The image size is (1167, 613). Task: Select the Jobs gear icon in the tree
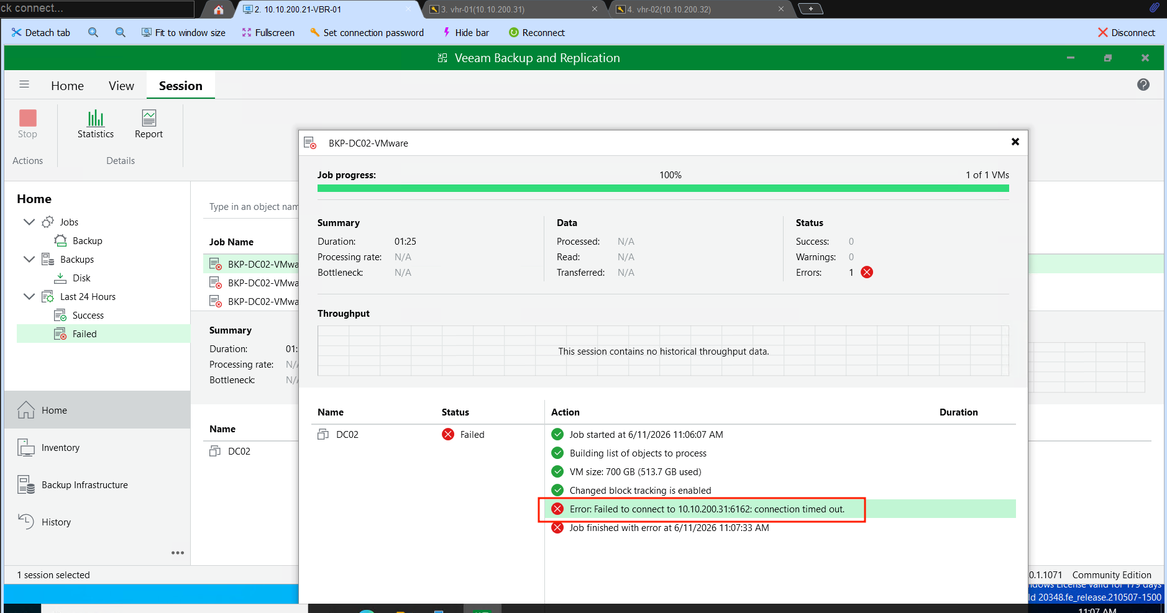coord(48,222)
